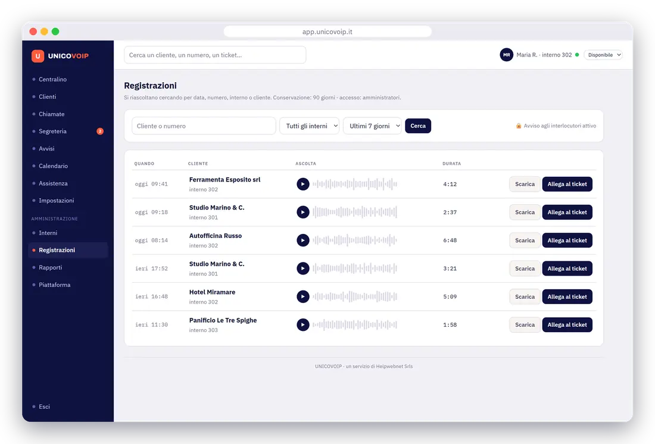Screen dimensions: 655x444
Task: Attach the Autofficina Russo recording to ticket
Action: click(567, 240)
